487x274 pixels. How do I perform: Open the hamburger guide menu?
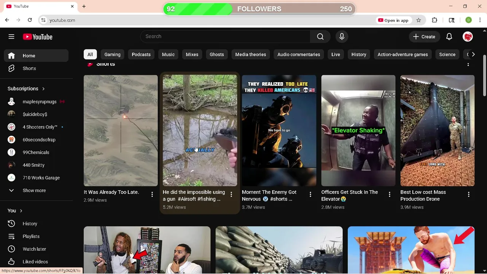coord(11,37)
